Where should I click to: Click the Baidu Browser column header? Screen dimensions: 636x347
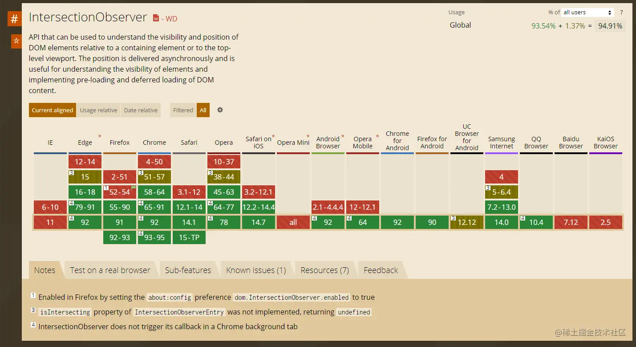pos(571,143)
